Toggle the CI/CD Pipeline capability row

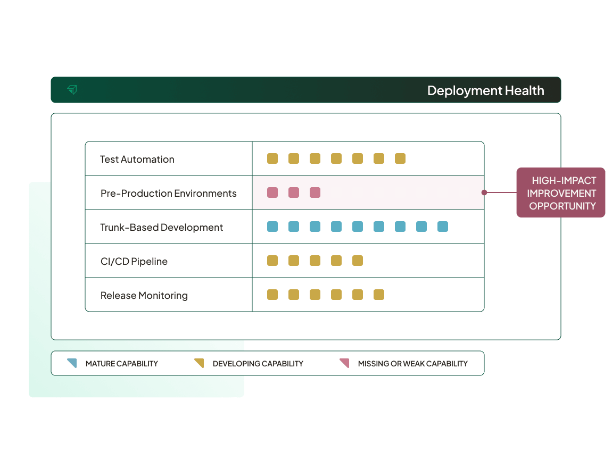point(134,261)
